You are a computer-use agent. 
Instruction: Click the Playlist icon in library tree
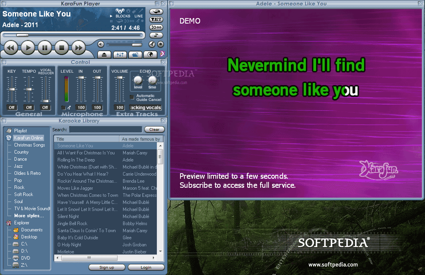tap(9, 130)
